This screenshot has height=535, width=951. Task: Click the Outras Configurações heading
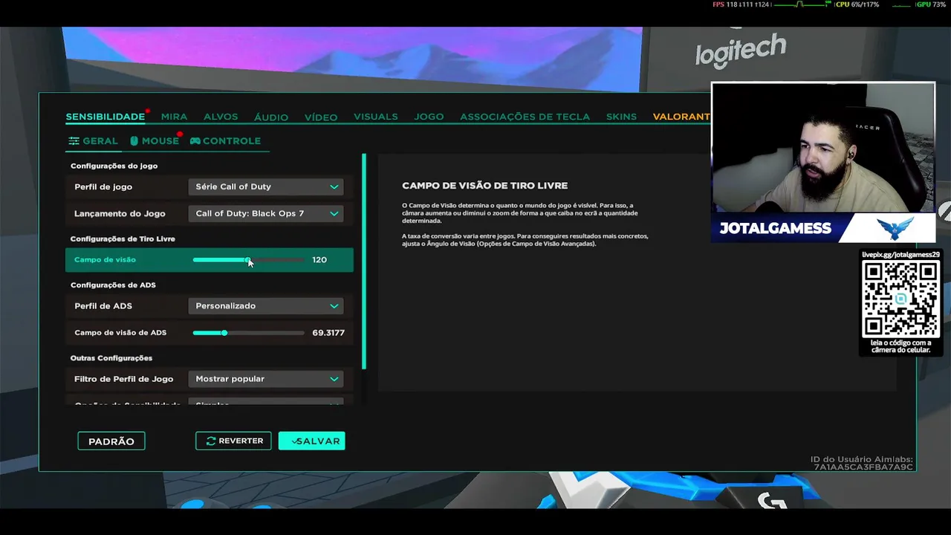tap(111, 358)
